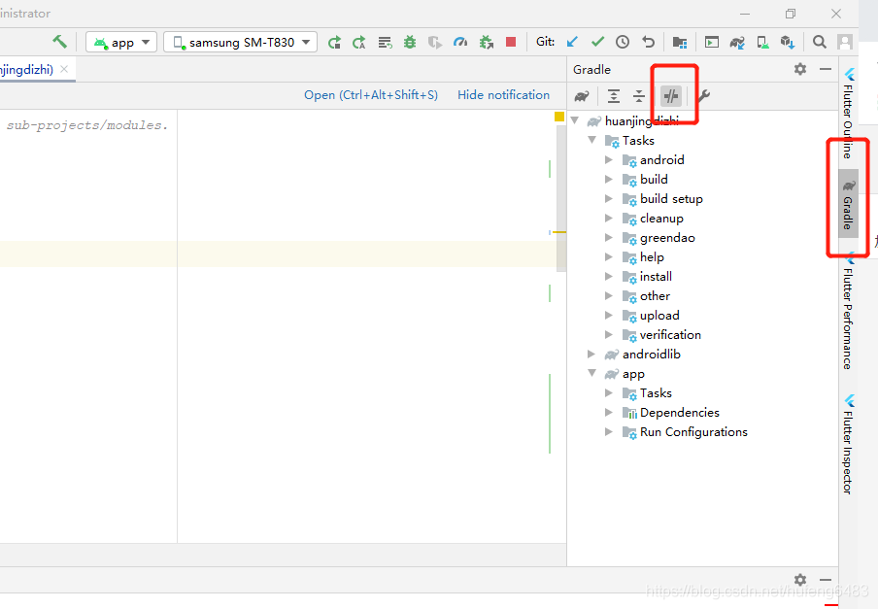
Task: Expand Tasks under the app module
Action: pyautogui.click(x=609, y=393)
